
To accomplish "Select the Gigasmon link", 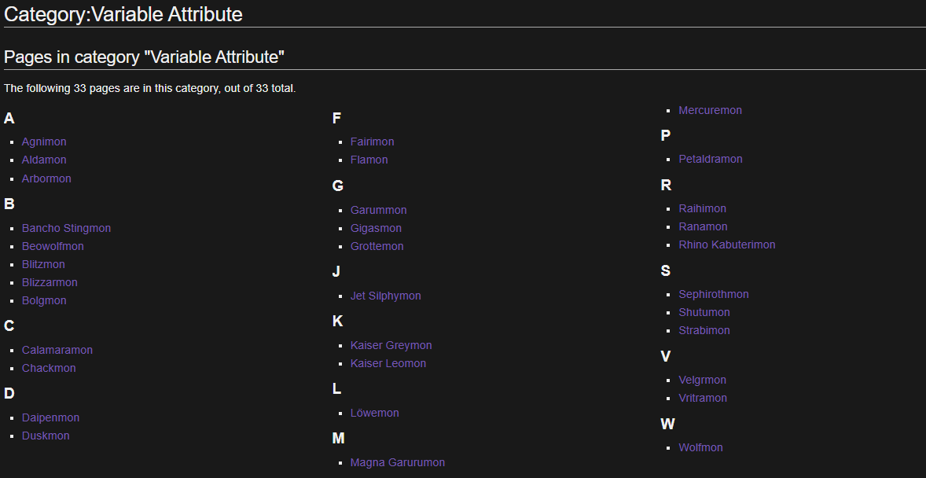I will [x=376, y=228].
